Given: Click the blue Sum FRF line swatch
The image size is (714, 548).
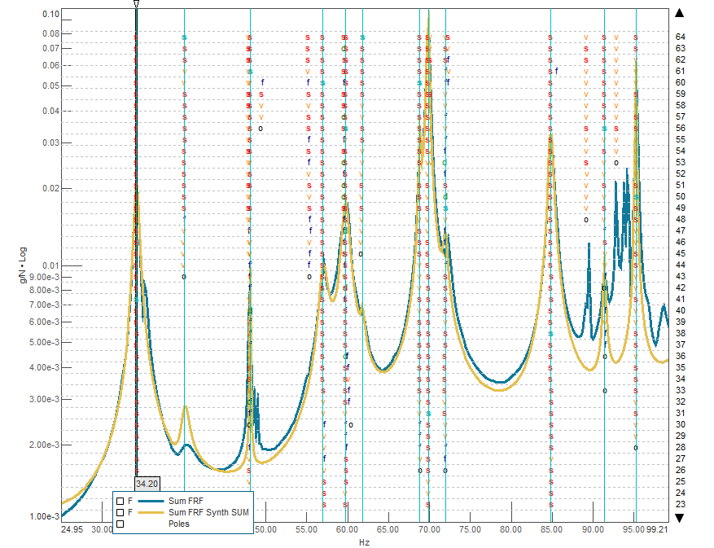Looking at the screenshot, I should coord(151,501).
